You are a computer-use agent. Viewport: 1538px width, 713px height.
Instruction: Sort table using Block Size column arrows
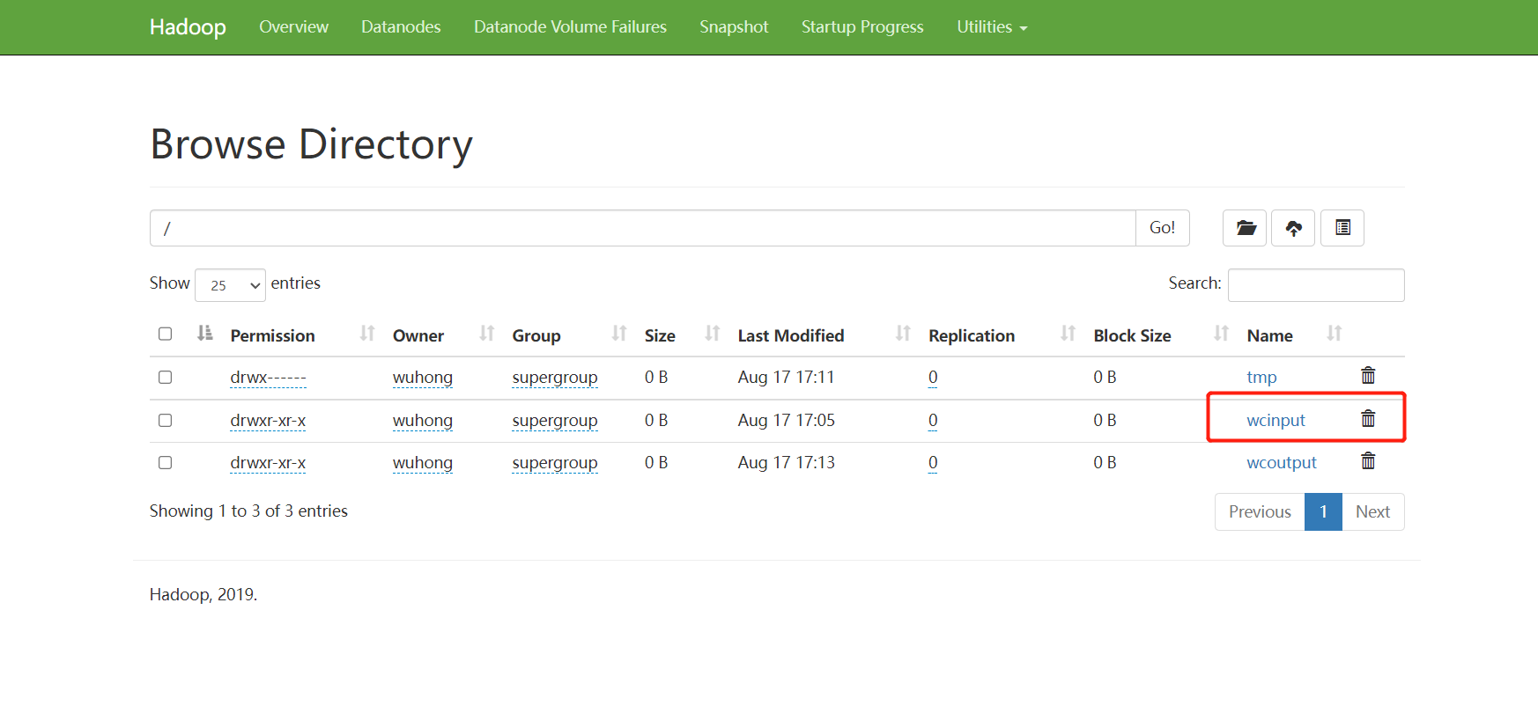[x=1221, y=334]
